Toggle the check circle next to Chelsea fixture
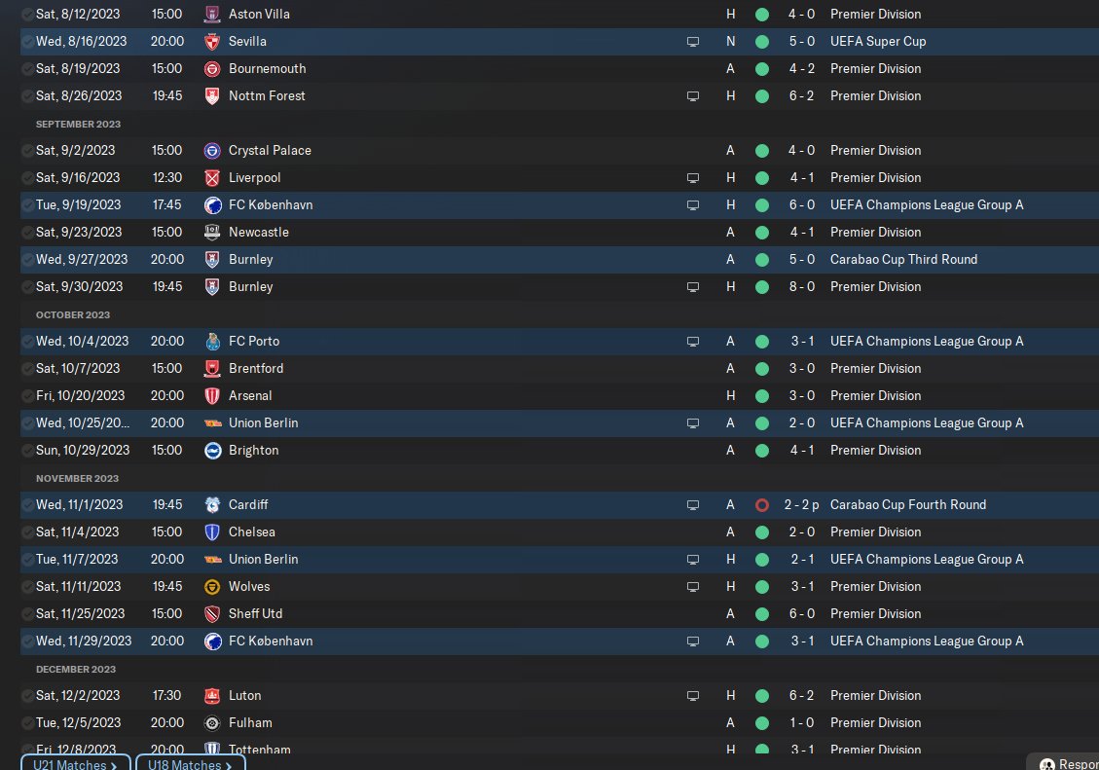1099x770 pixels. pos(27,532)
